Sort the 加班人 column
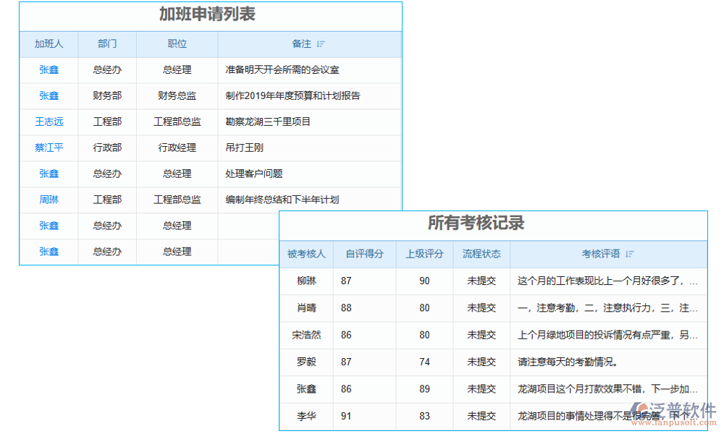This screenshot has height=434, width=724. click(x=49, y=43)
